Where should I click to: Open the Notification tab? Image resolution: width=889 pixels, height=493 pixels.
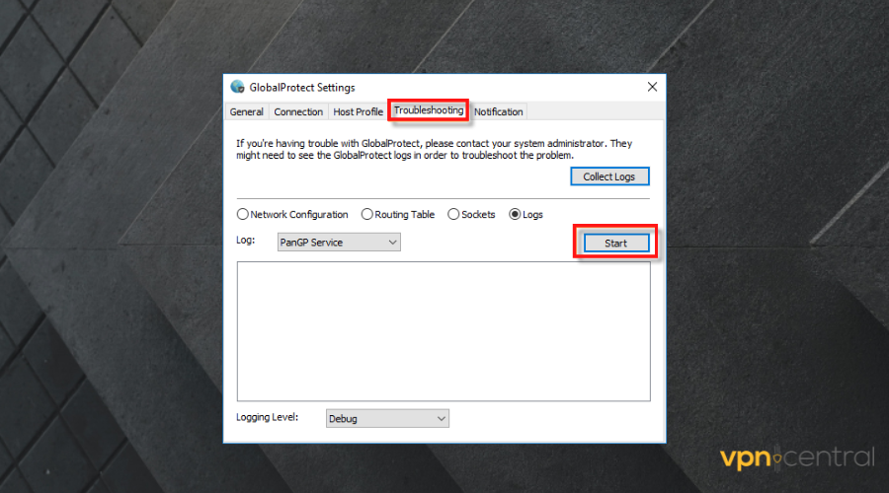499,111
